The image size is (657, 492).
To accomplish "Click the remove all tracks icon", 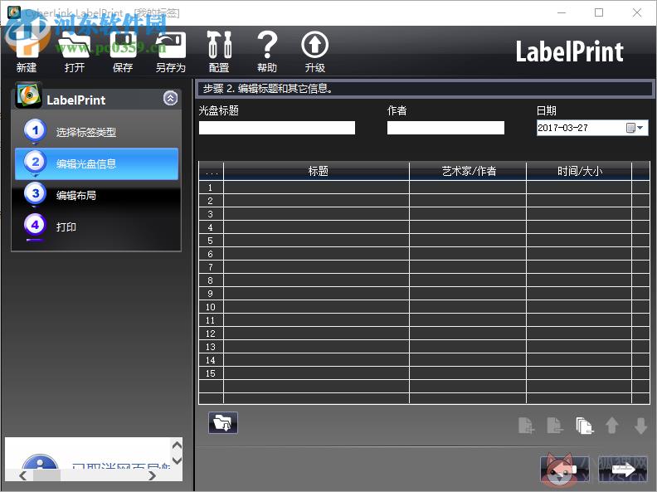I will coord(584,426).
